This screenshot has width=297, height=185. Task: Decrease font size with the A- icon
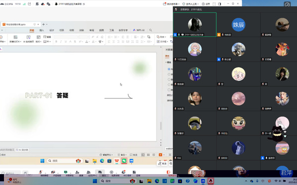97,37
